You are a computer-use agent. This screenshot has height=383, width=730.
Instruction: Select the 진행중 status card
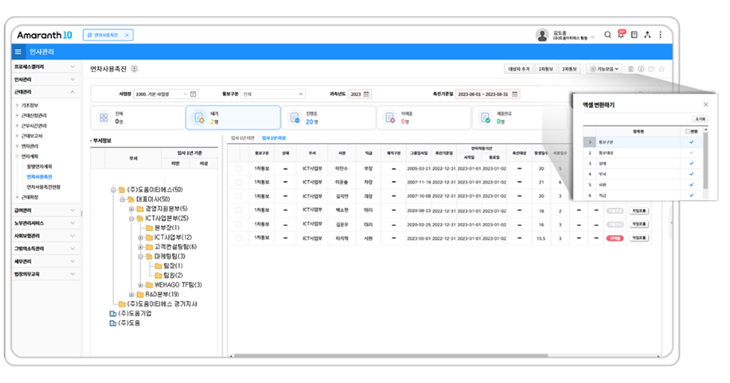point(328,118)
